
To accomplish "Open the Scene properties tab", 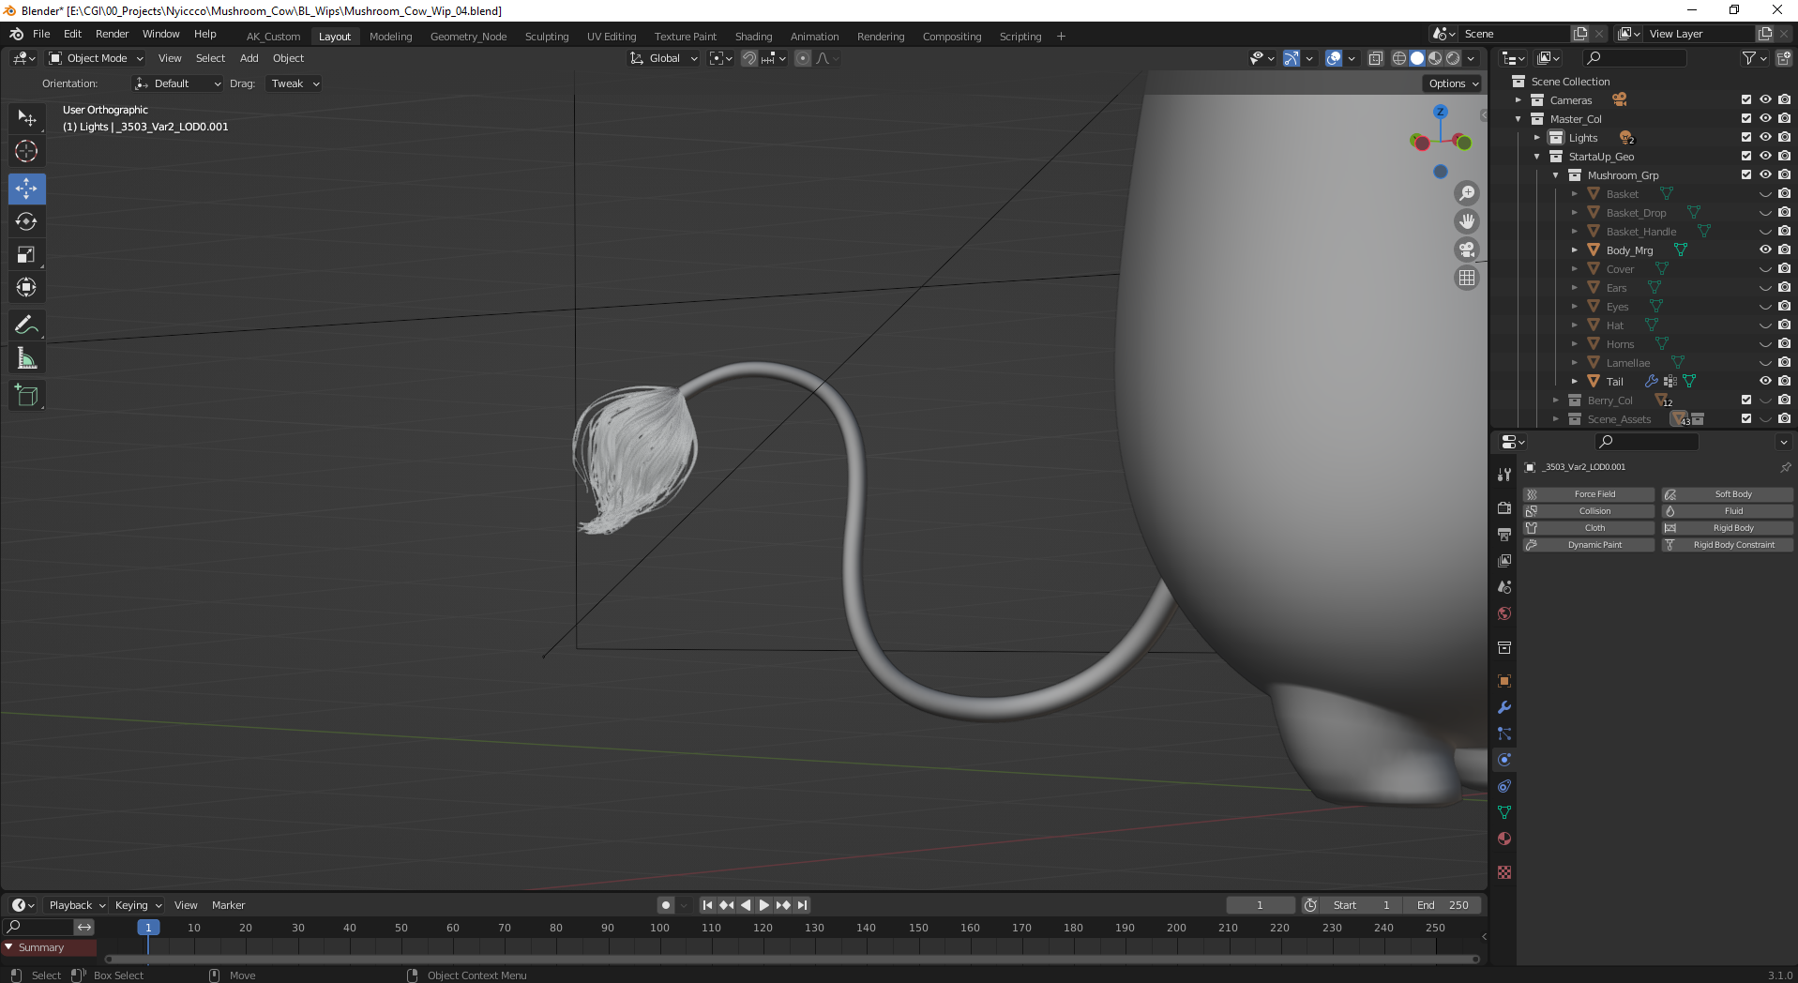I will pos(1504,586).
